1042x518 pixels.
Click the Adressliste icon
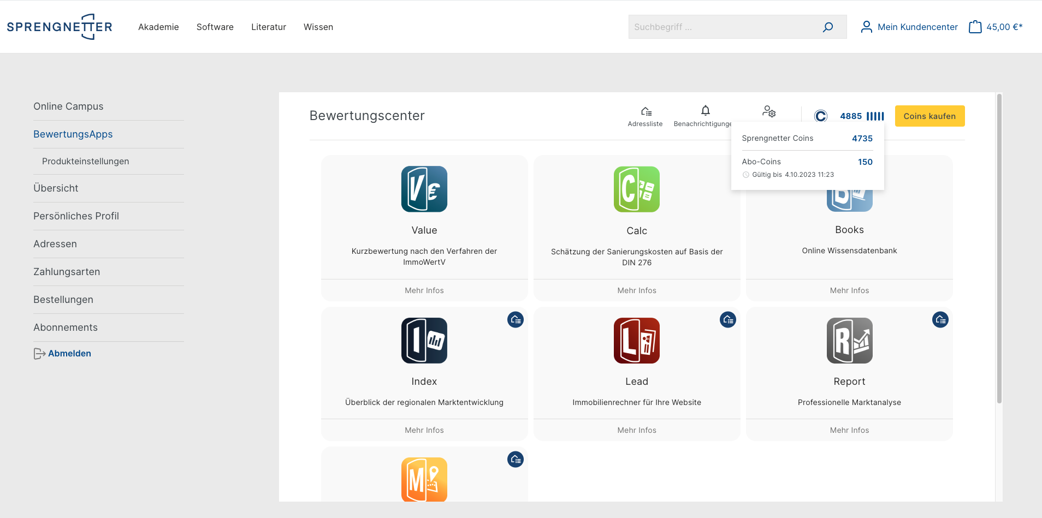(x=646, y=111)
